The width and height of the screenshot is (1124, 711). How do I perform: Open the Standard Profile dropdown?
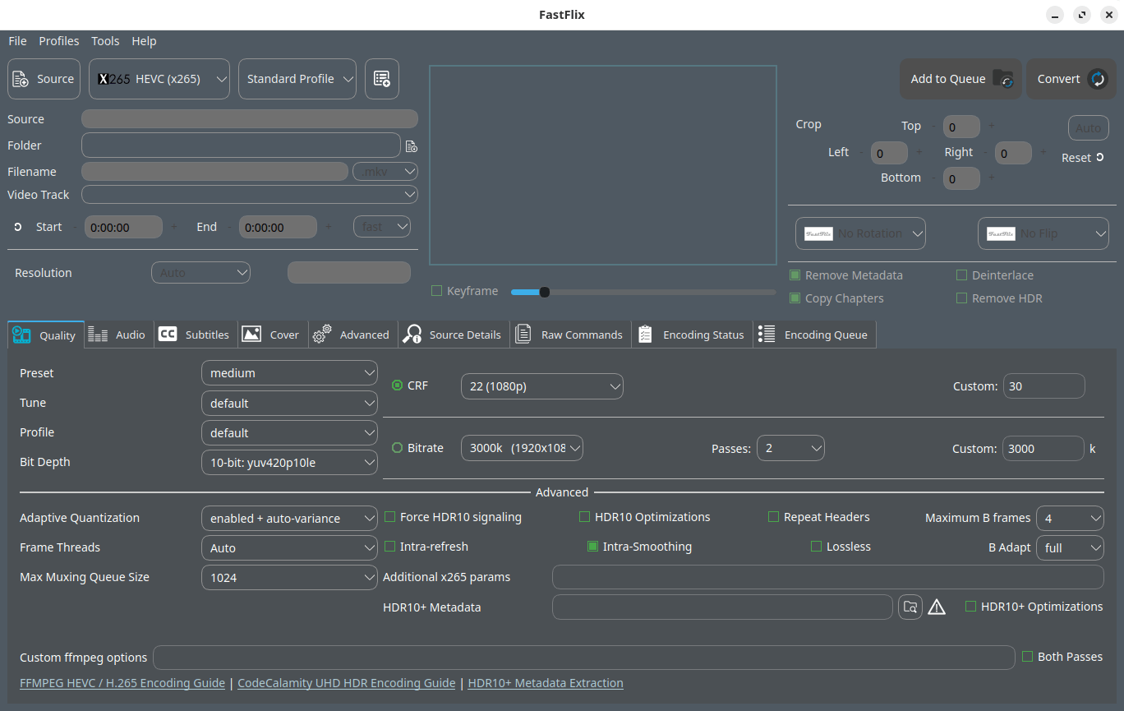tap(297, 79)
